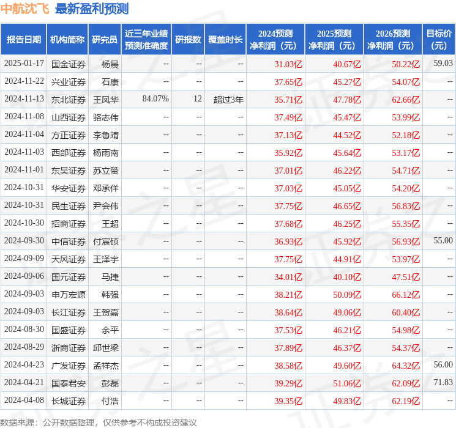Select the target price 59.03 cell
This screenshot has height=428, width=456.
coord(439,64)
